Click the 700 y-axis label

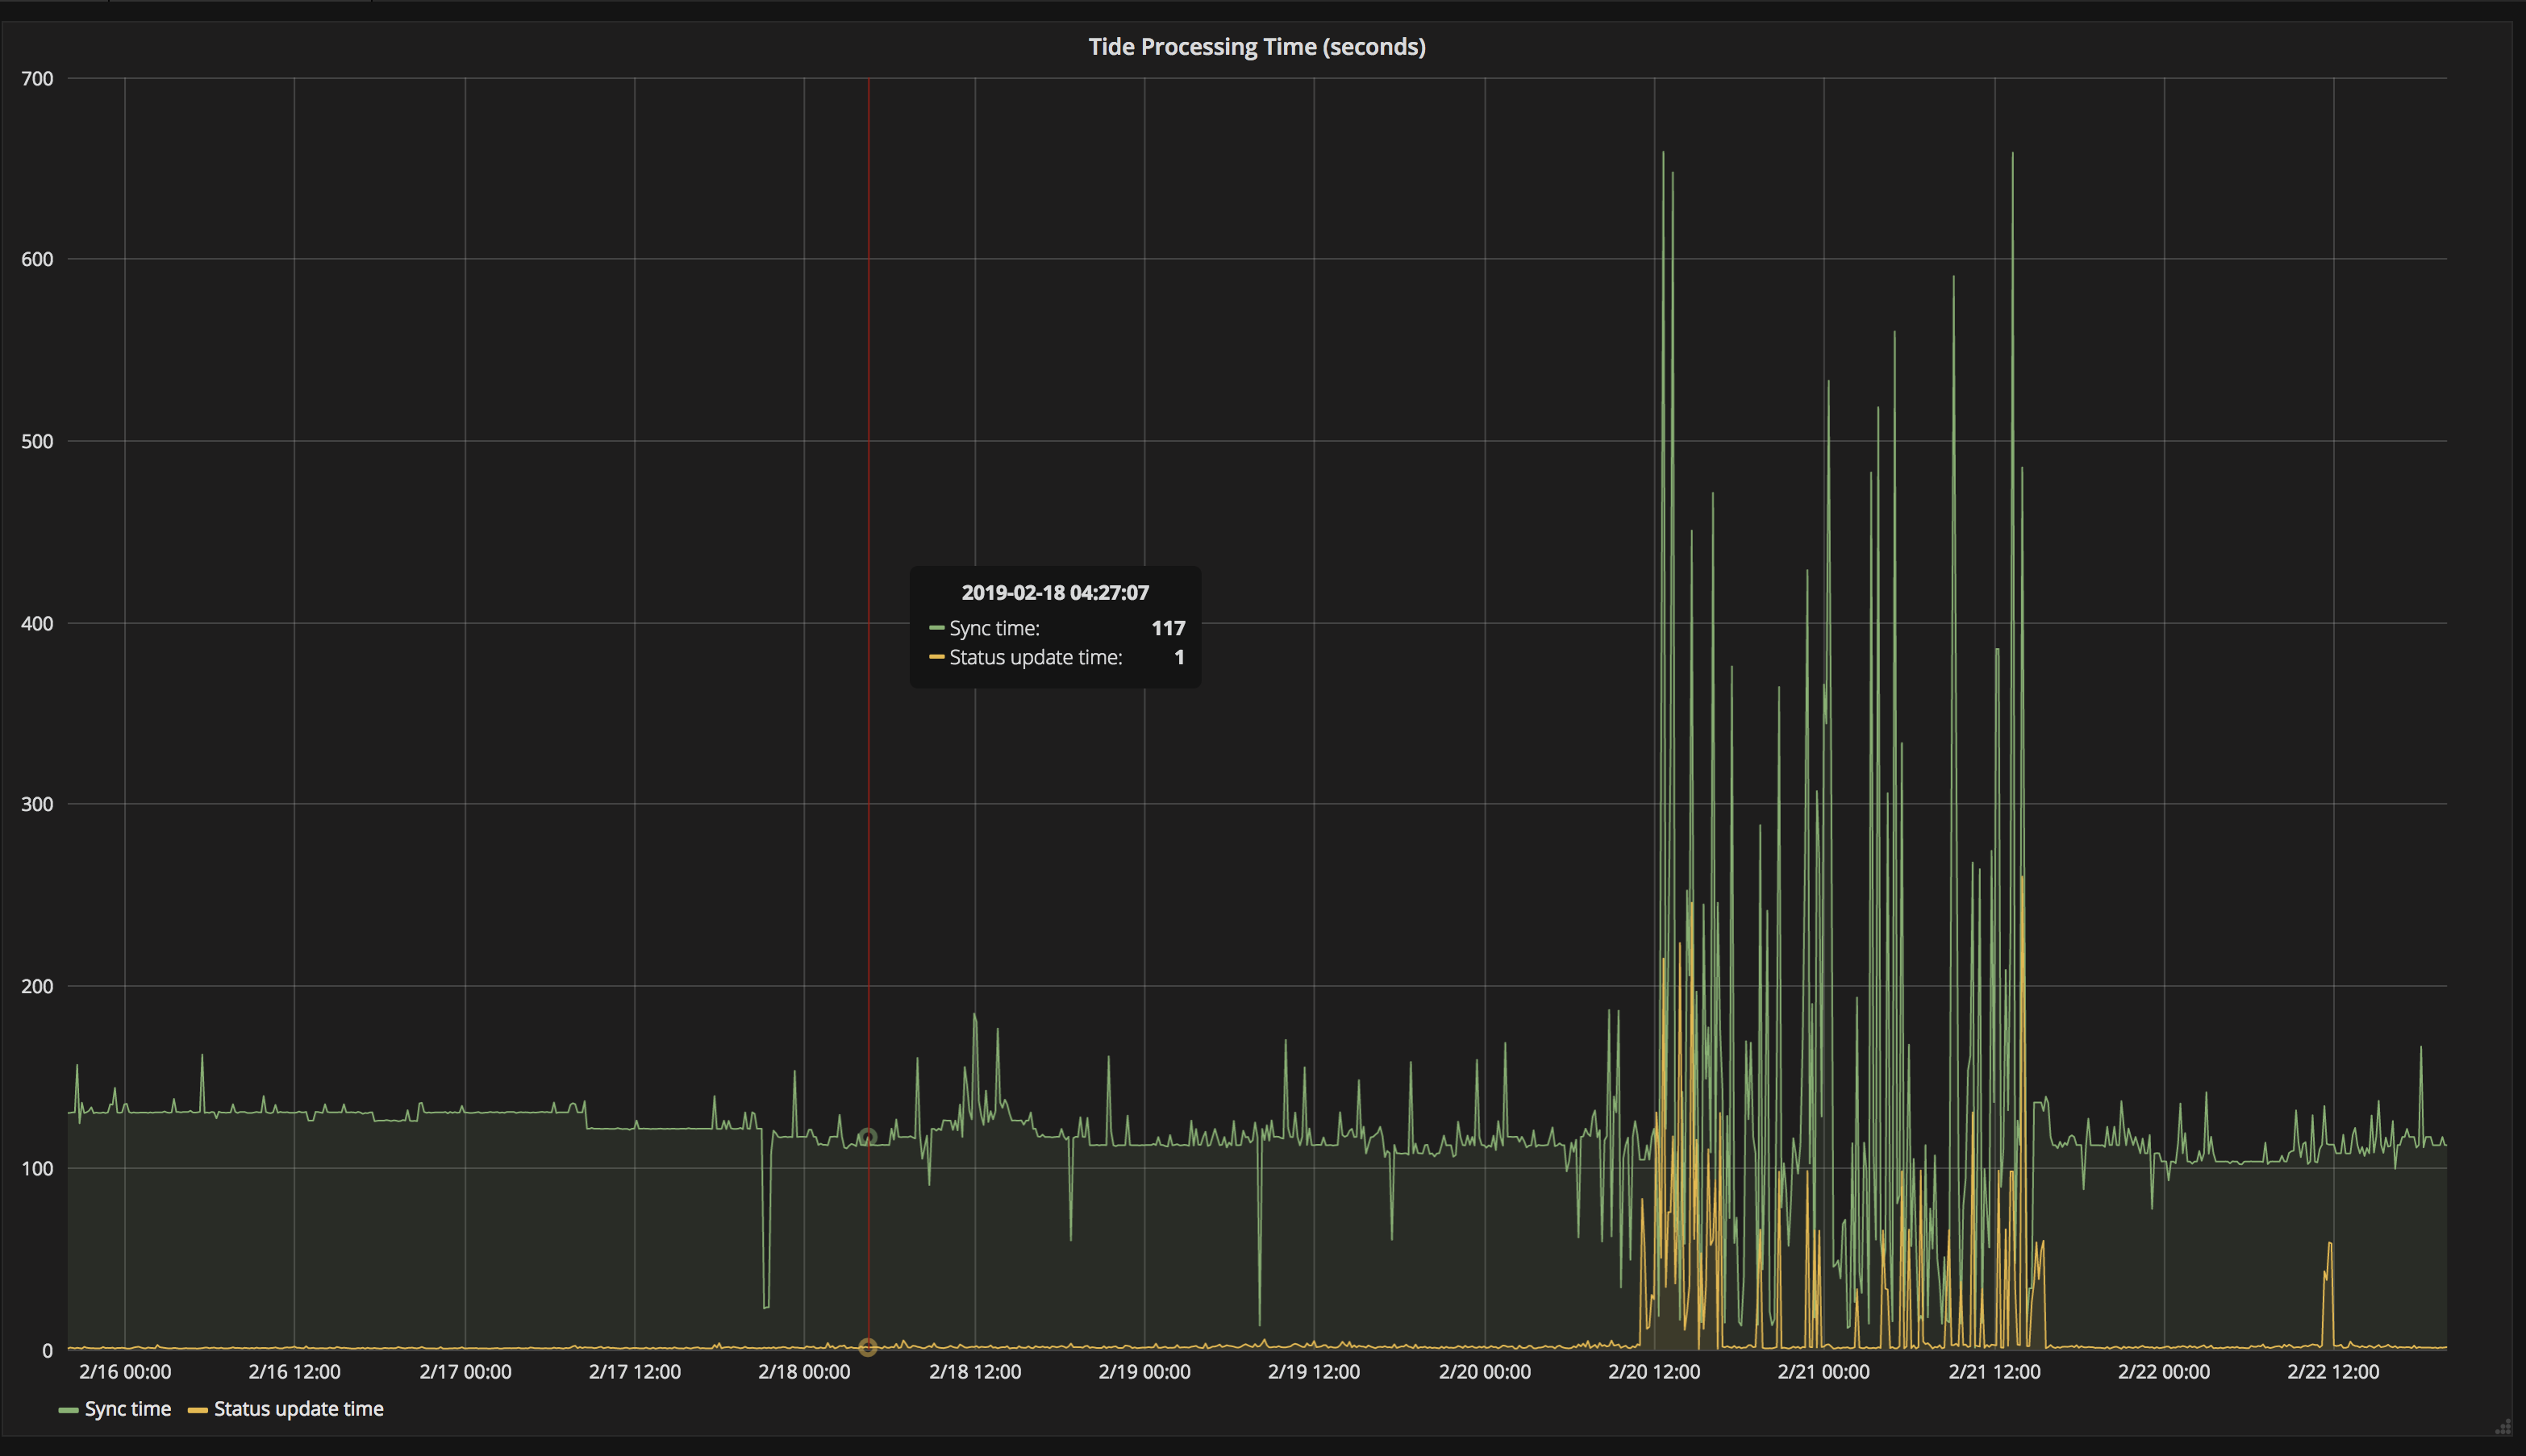[x=37, y=79]
